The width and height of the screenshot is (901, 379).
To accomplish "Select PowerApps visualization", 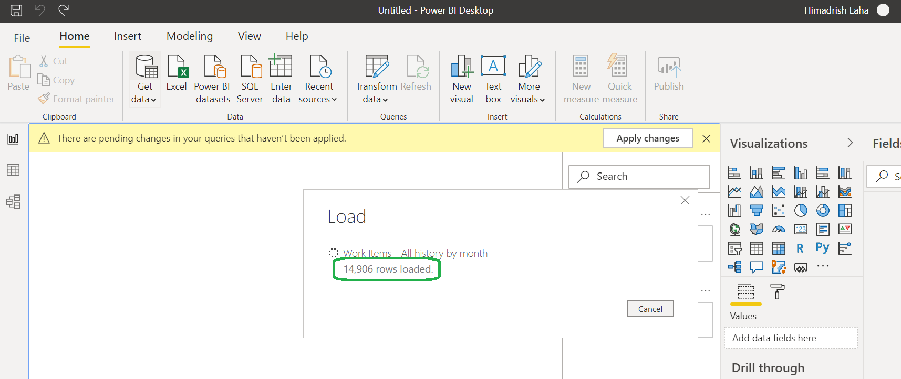I will tap(801, 267).
